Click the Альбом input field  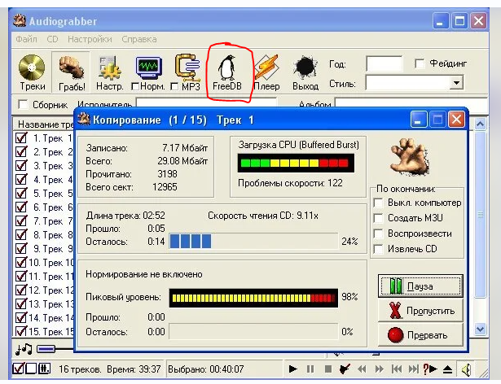coord(411,104)
